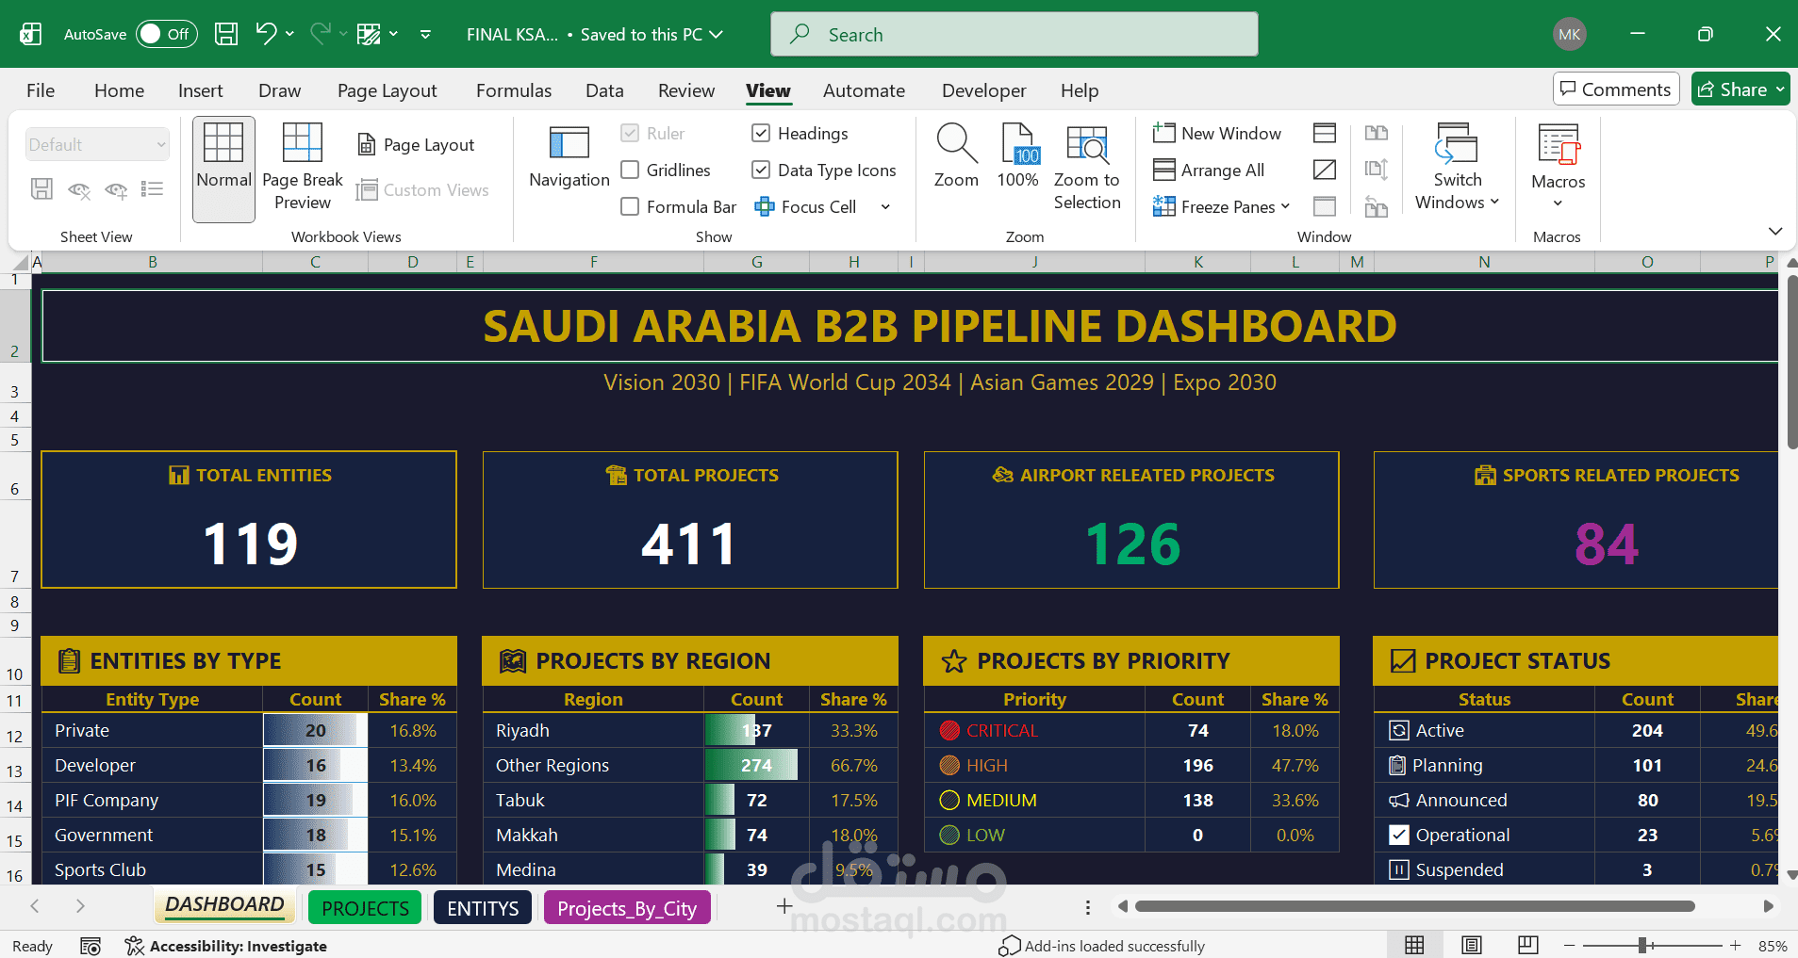Select Page Break Preview view
1798x958 pixels.
coord(302,167)
